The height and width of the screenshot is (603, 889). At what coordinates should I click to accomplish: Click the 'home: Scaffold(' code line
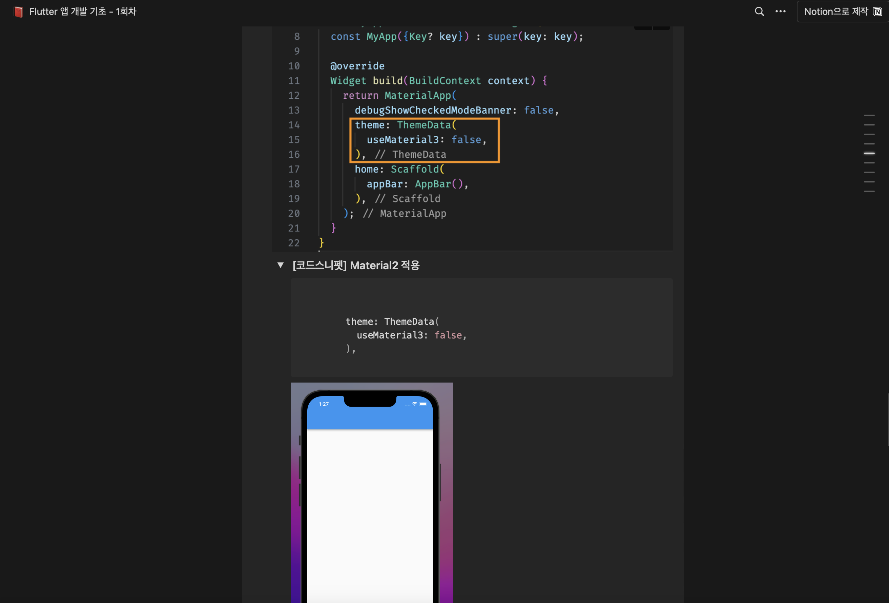click(399, 169)
